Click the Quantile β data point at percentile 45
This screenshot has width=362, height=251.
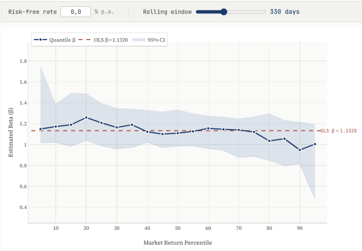[x=163, y=134]
